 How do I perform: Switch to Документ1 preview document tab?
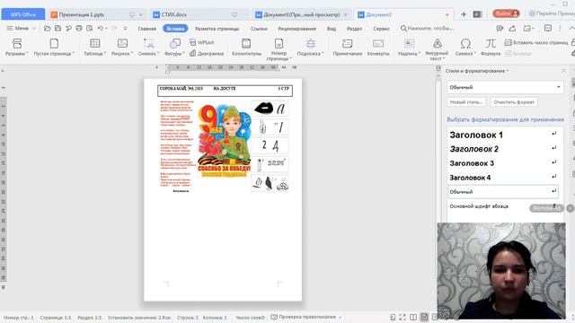click(302, 14)
